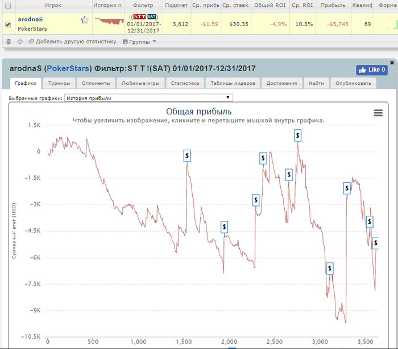Toggle the arodnaS row checkbox

tap(8, 24)
